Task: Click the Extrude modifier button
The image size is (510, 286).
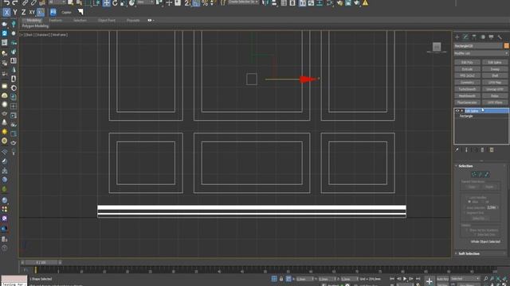Action: [x=467, y=69]
